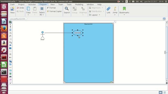Expand the Ungroup dropdown arrow
The height and width of the screenshot is (94, 168).
pos(83,15)
